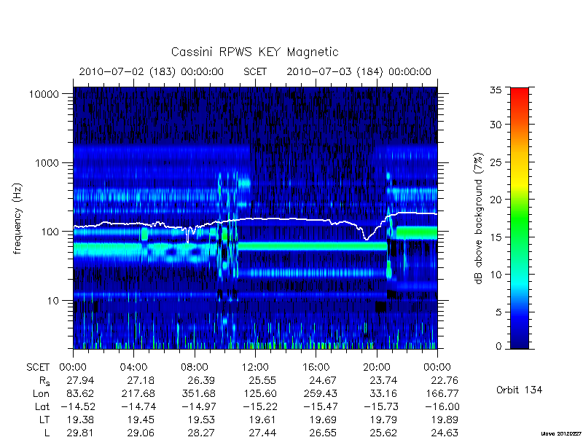This screenshot has height=437, width=583.
Task: Click the 'LT' row label
Action: (x=44, y=420)
